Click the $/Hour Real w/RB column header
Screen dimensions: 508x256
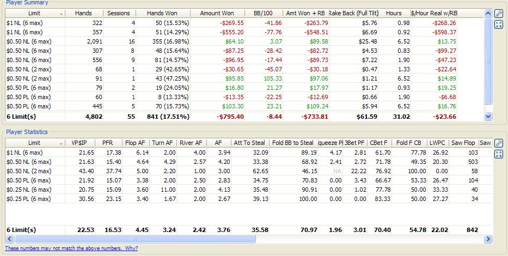click(x=434, y=13)
